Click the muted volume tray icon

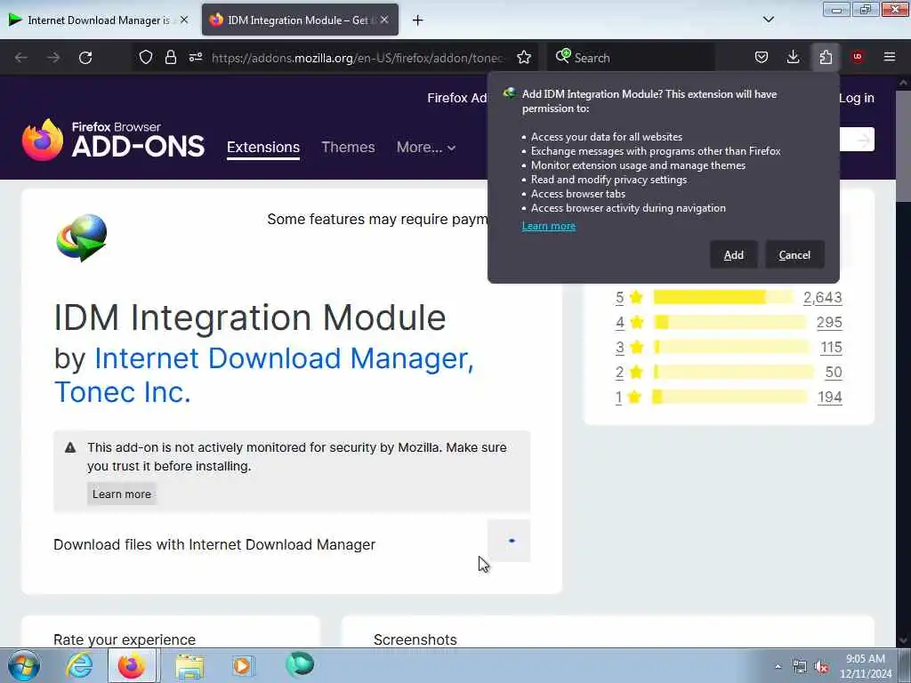coord(821,667)
